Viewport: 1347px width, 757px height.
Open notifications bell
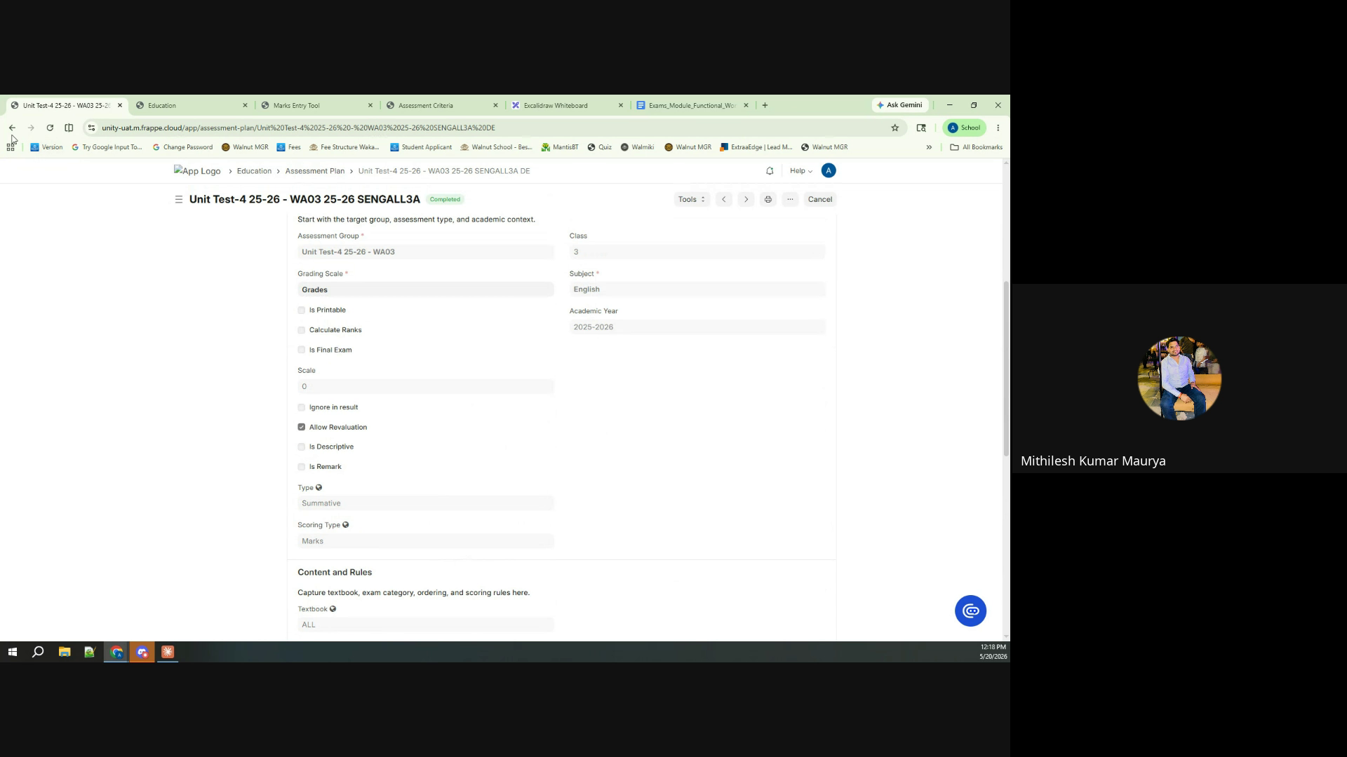click(x=770, y=171)
